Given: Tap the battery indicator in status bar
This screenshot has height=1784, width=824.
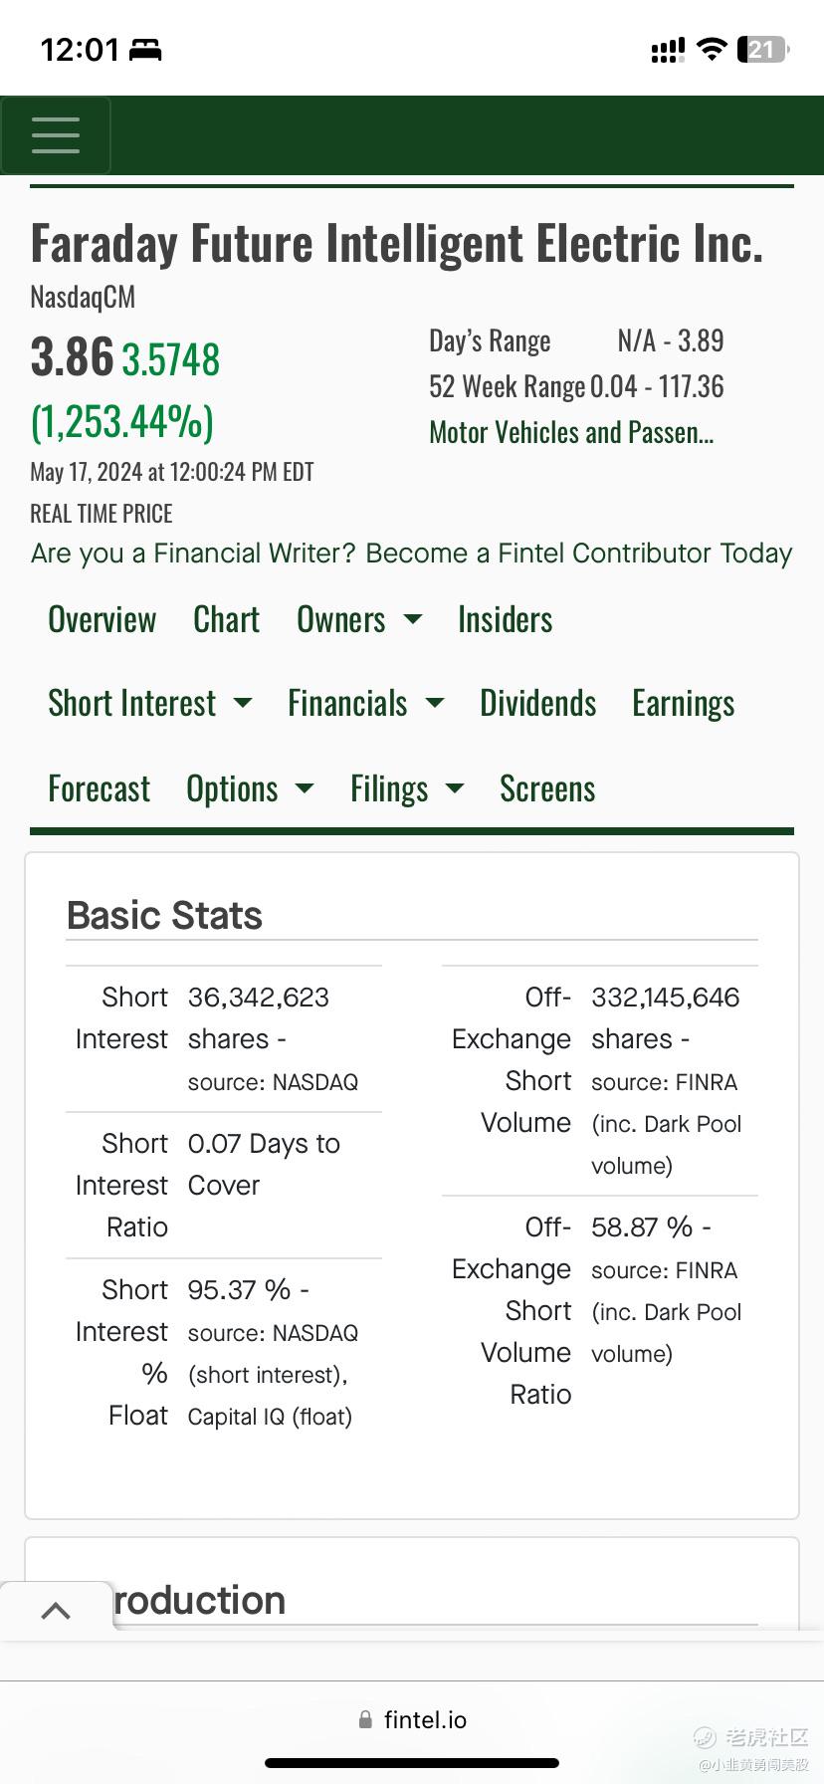Looking at the screenshot, I should click(762, 50).
